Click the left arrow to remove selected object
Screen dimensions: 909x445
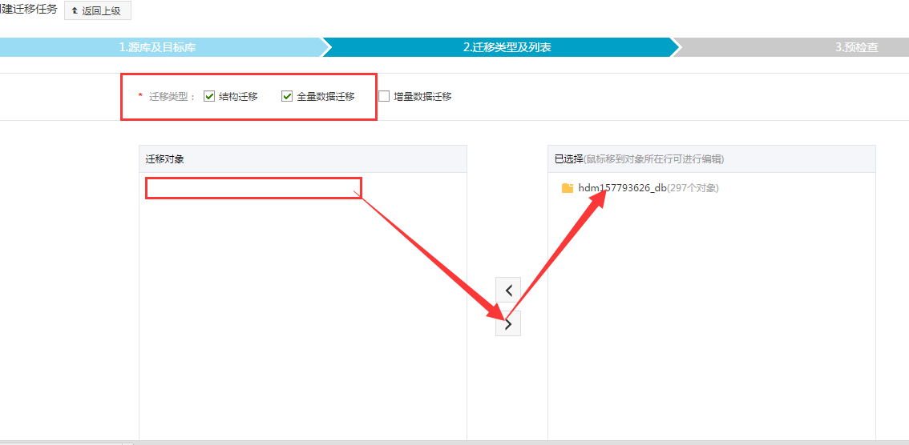coord(508,291)
